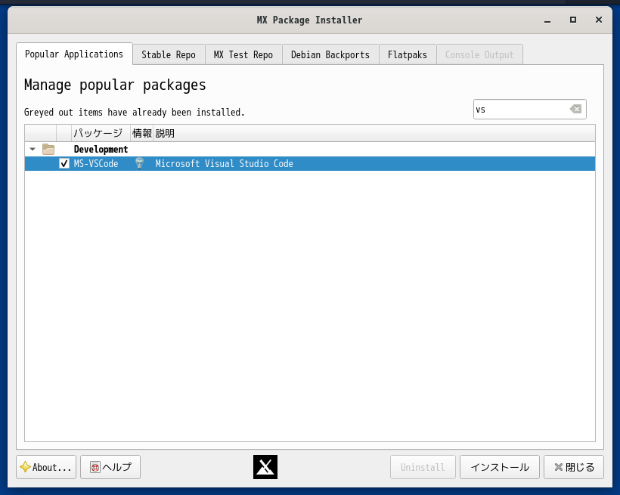Uncheck the MS-VSCode package checkbox
This screenshot has width=620, height=495.
pos(64,163)
